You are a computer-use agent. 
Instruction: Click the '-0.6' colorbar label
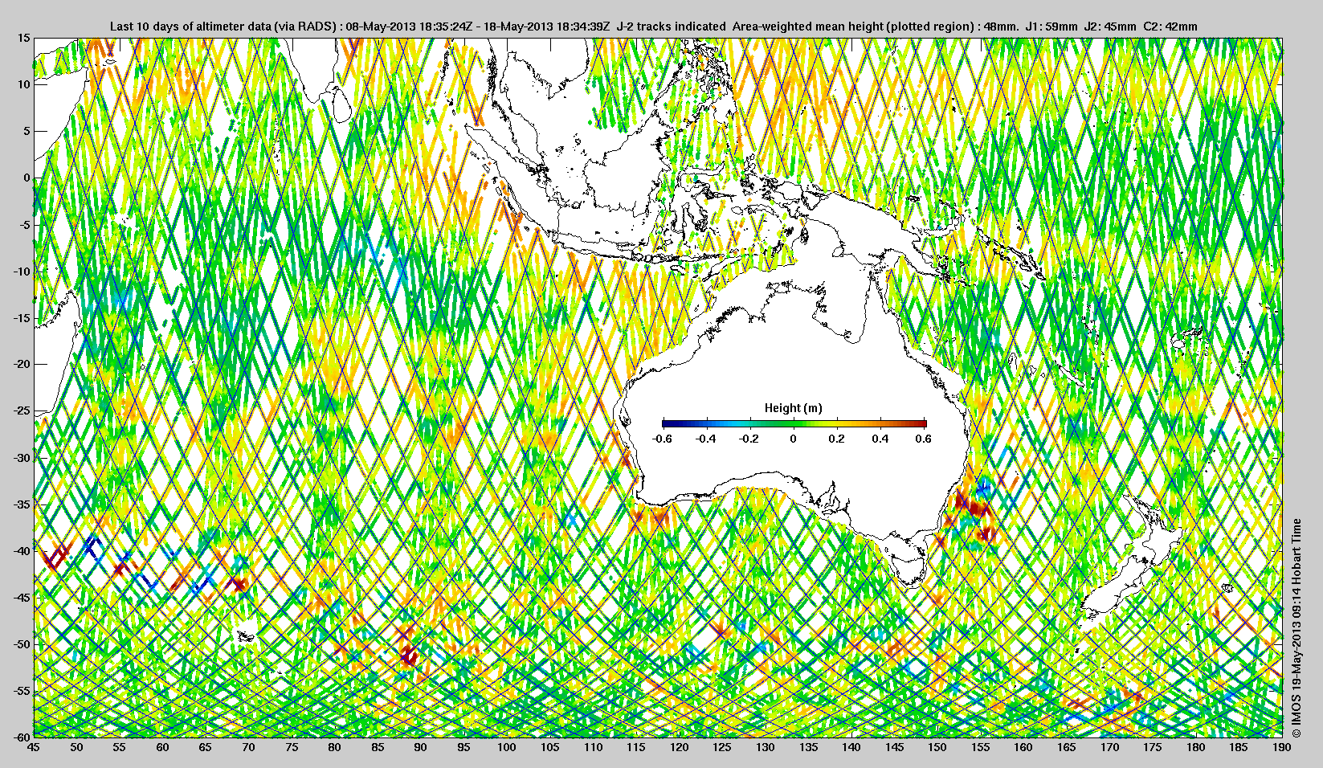662,439
